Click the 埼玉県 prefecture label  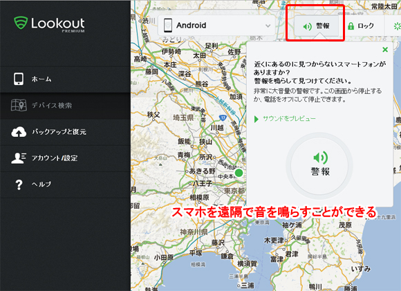coord(183,118)
